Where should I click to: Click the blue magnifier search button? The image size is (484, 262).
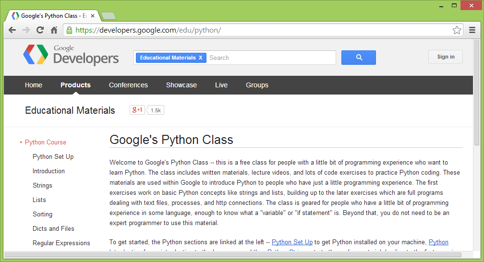pos(358,58)
